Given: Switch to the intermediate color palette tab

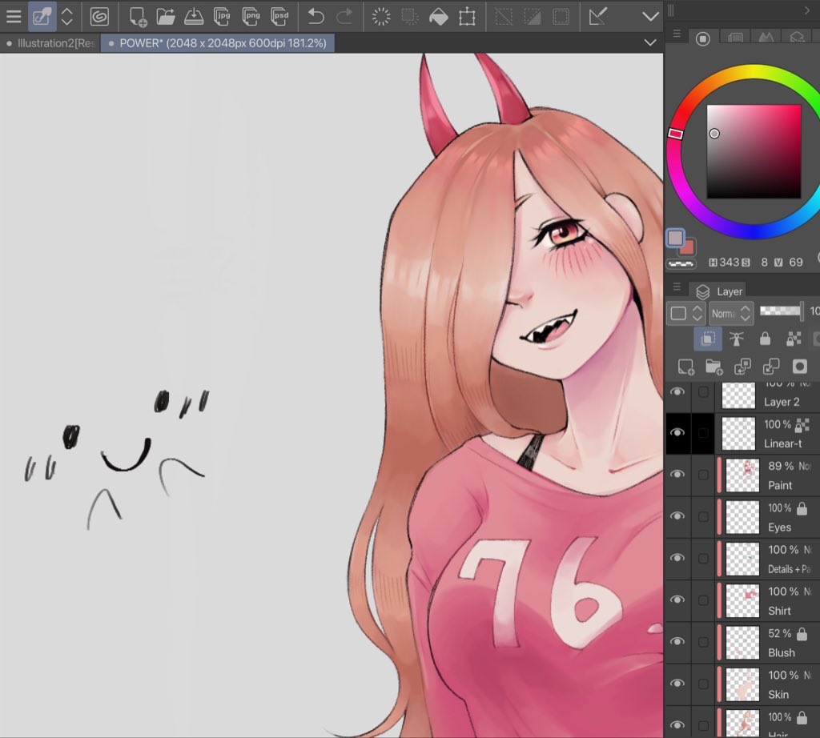Looking at the screenshot, I should point(766,38).
